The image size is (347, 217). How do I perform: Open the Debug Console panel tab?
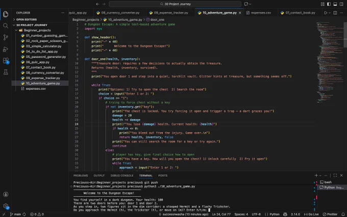pyautogui.click(x=122, y=175)
